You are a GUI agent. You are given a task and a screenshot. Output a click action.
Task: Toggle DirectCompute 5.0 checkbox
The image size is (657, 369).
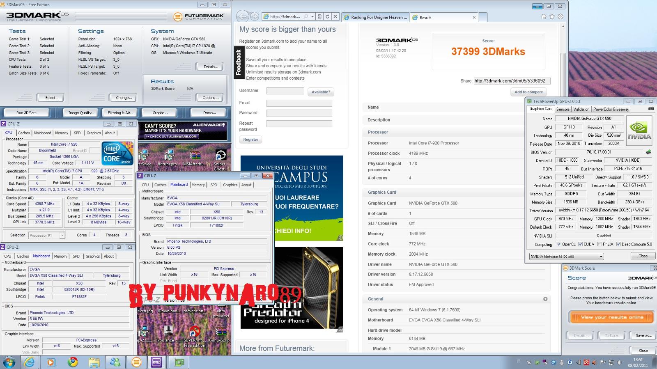618,244
